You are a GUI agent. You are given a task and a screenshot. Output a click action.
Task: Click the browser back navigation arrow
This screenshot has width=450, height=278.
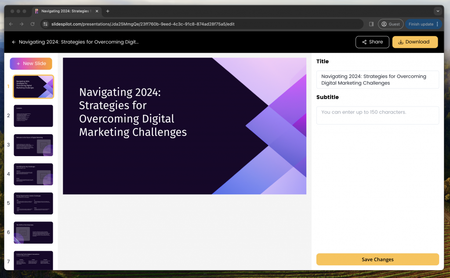pyautogui.click(x=11, y=24)
